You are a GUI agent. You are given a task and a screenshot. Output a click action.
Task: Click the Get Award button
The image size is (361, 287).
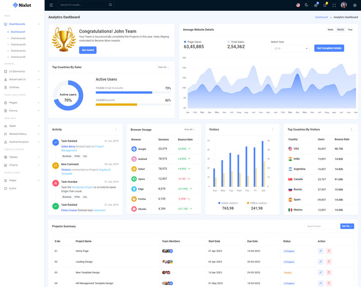[88, 50]
